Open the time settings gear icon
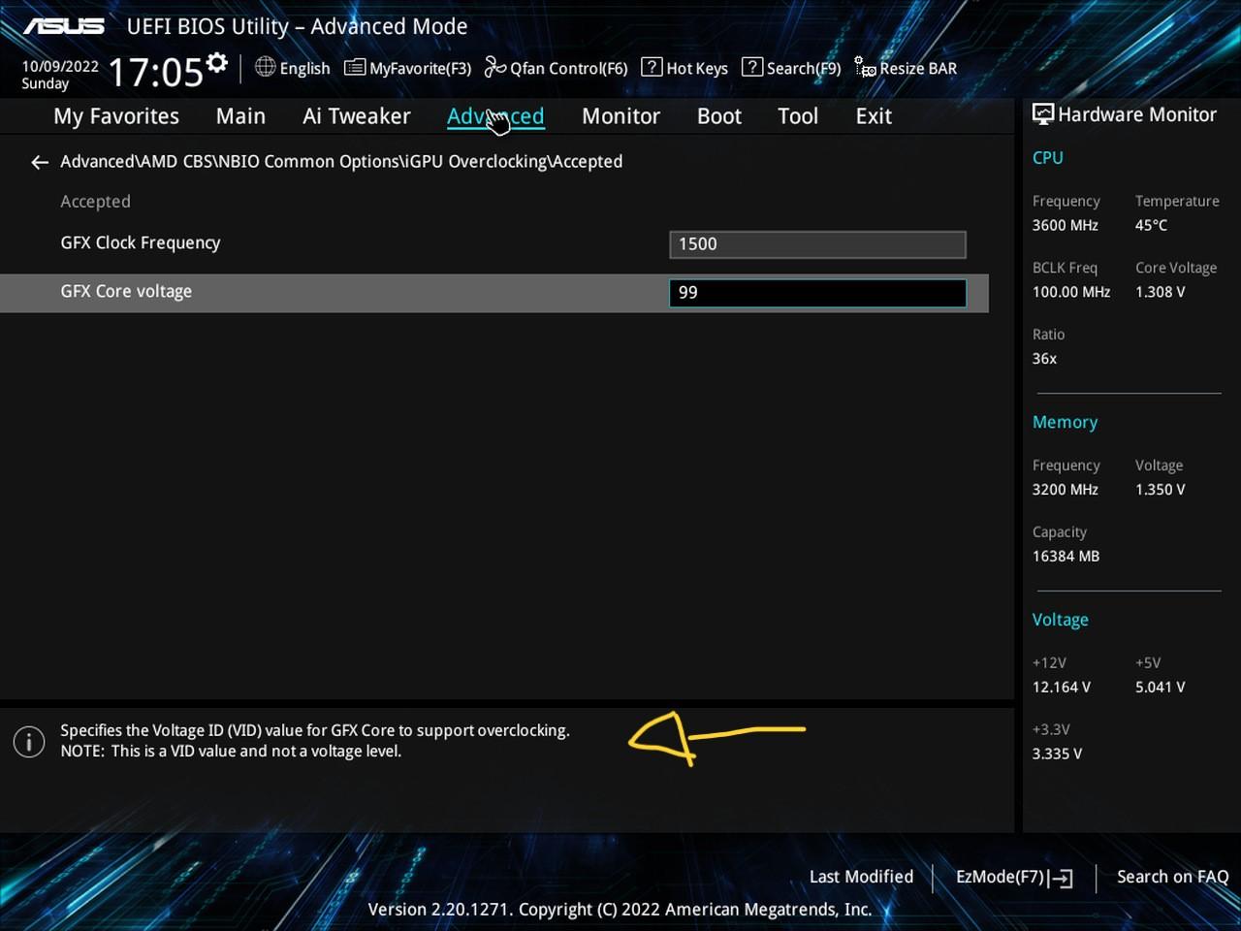The image size is (1241, 931). click(x=217, y=63)
